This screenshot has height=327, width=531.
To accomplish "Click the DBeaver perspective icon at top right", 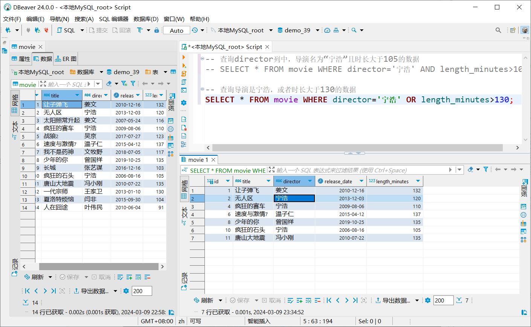I will pyautogui.click(x=525, y=30).
